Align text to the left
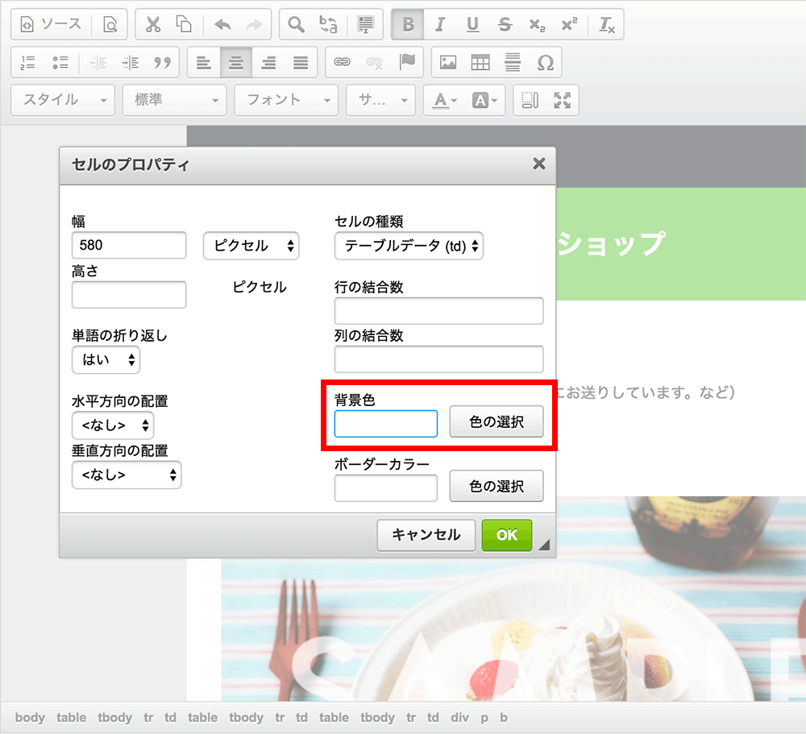The width and height of the screenshot is (806, 734). point(204,62)
